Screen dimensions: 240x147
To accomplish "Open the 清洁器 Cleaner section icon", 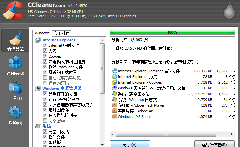I will click(16, 38).
